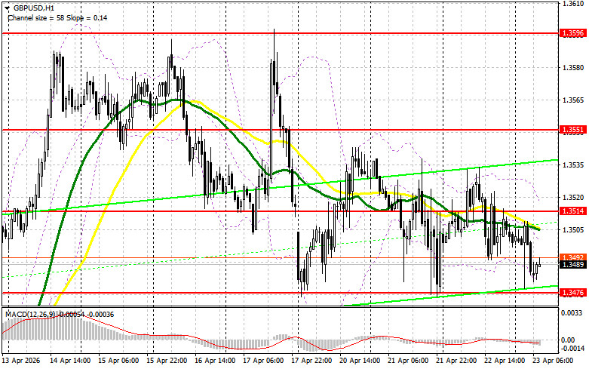Click the 1.3596 red price level tag
589x369 pixels.
pos(572,33)
